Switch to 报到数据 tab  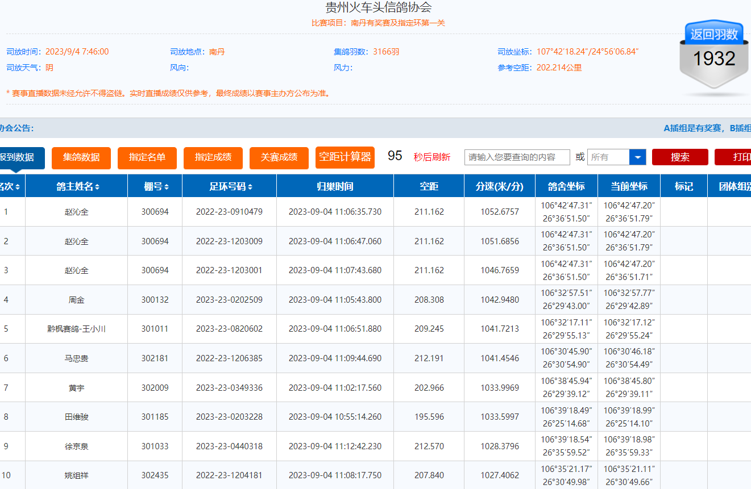pos(18,157)
